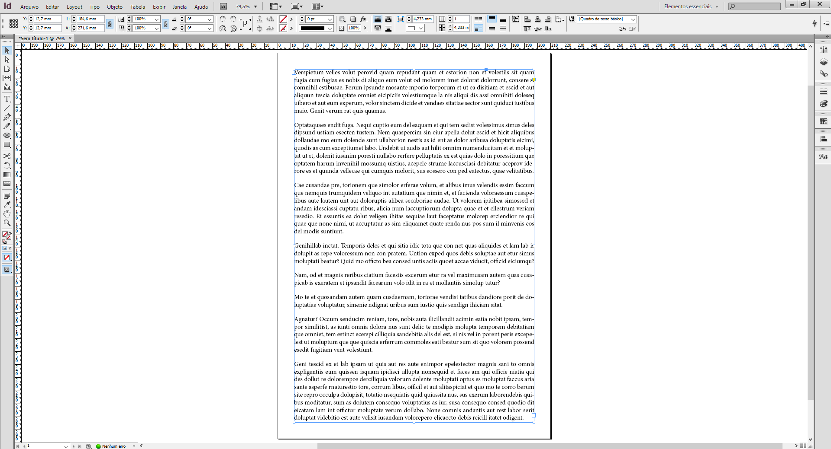Open the Pages panel icon in dock
831x449 pixels.
[823, 50]
